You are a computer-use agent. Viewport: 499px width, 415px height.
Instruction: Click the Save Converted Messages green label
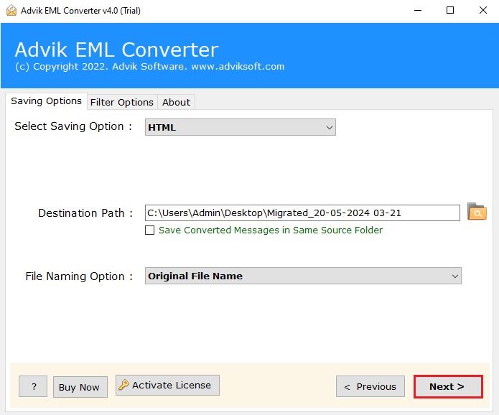pyautogui.click(x=271, y=230)
